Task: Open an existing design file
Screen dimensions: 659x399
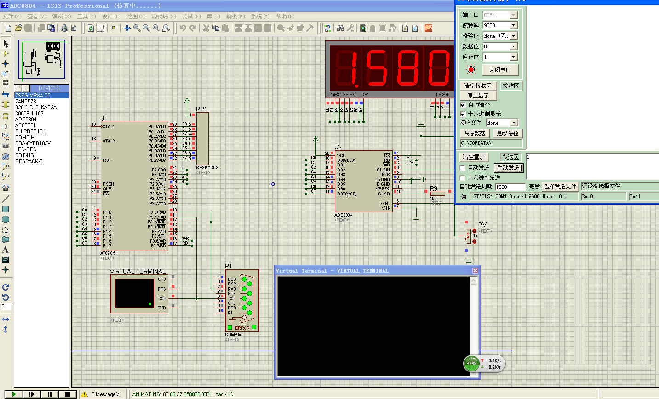Action: click(x=18, y=28)
